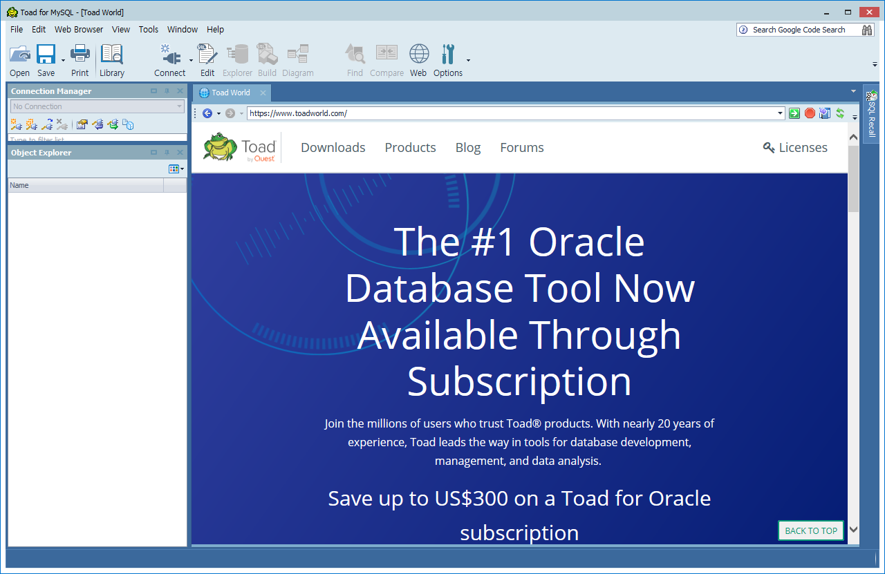Viewport: 885px width, 574px height.
Task: Click the Products link
Action: coord(411,147)
